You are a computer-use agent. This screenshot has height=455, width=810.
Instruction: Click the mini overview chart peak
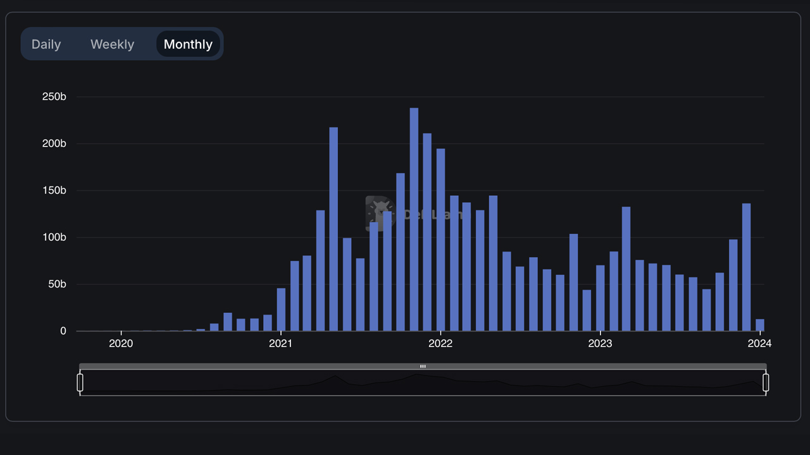pos(416,375)
